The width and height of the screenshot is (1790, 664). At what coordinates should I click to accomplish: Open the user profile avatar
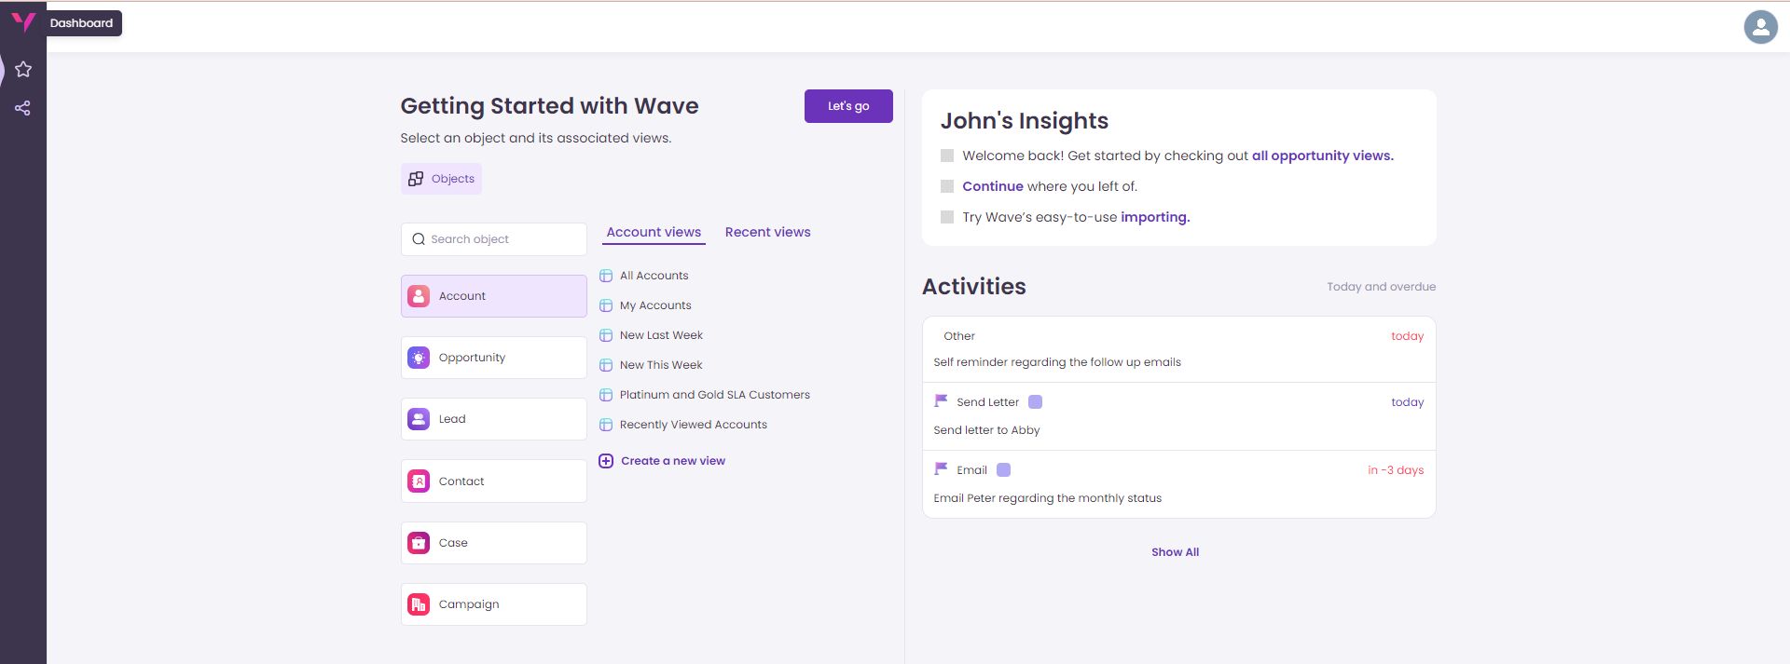coord(1760,27)
